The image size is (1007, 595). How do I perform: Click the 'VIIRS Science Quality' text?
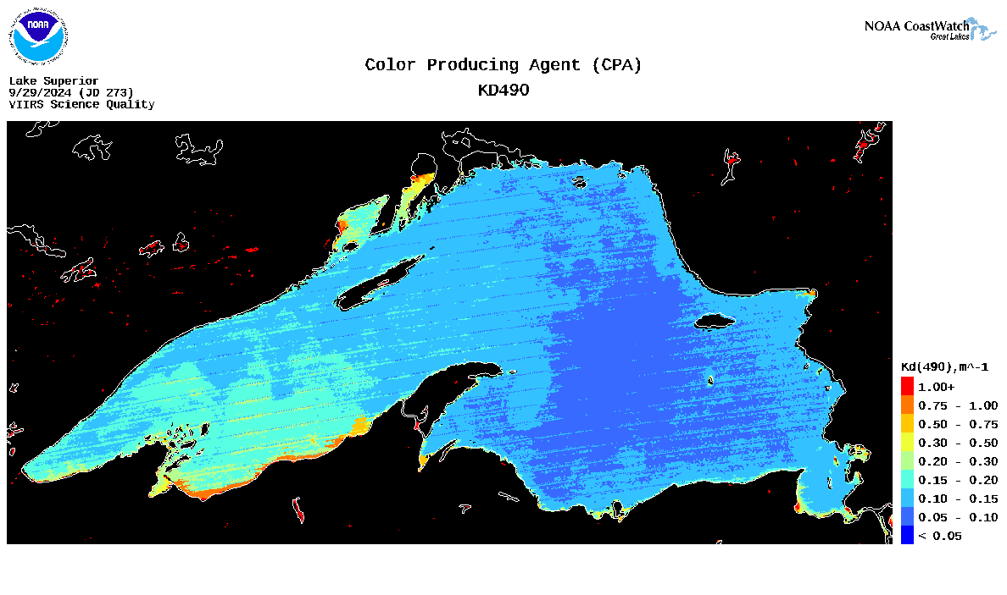pos(81,104)
